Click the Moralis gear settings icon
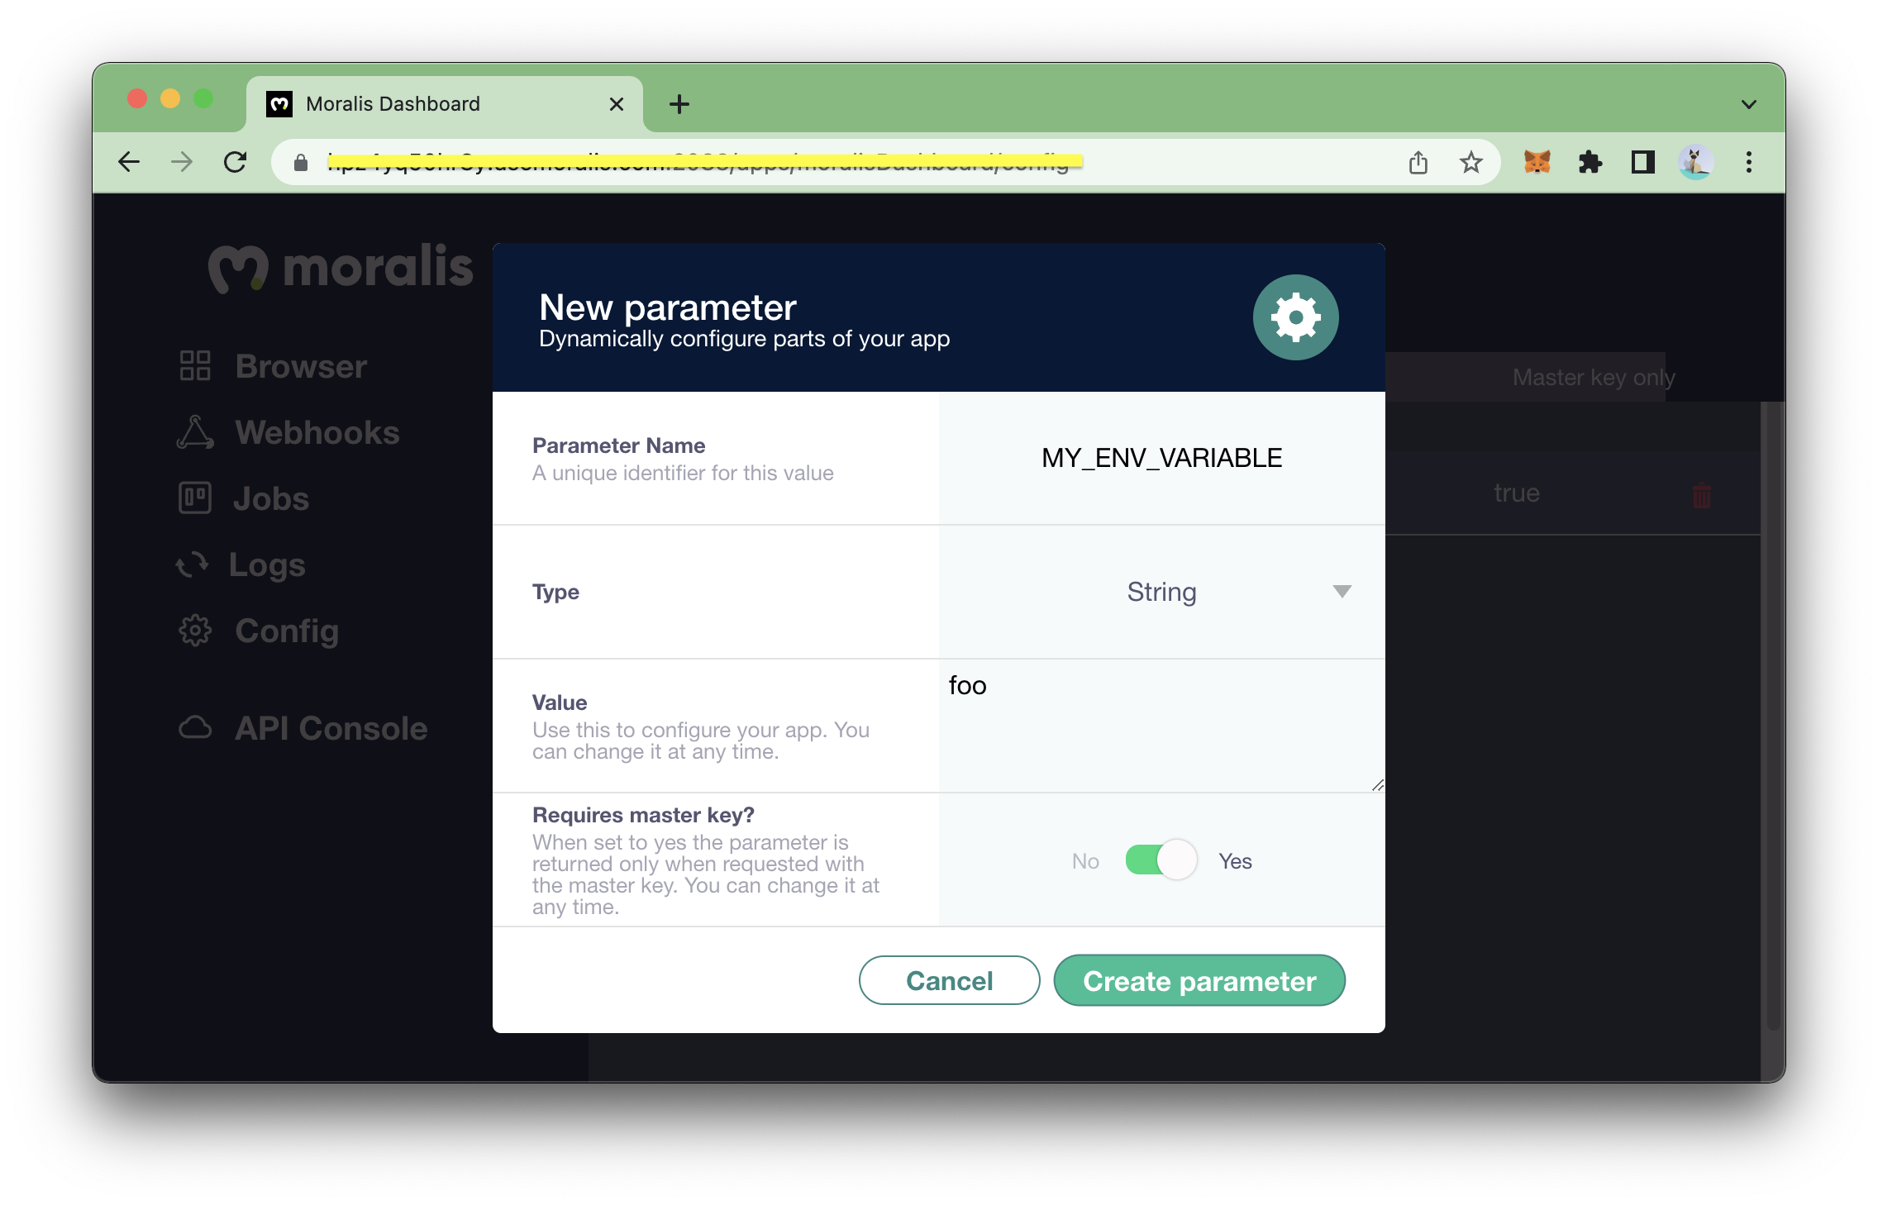Screen dimensions: 1878x1205 (x=1295, y=317)
